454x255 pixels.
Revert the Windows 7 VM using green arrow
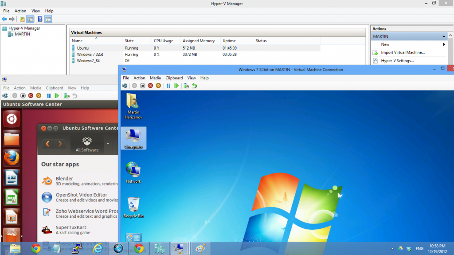pyautogui.click(x=194, y=86)
